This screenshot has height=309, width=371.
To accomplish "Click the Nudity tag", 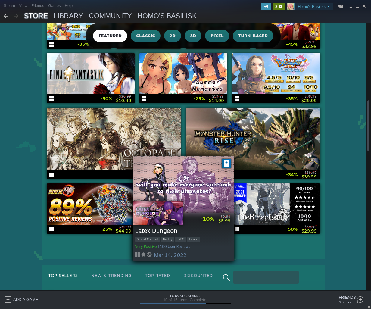I will [x=167, y=239].
